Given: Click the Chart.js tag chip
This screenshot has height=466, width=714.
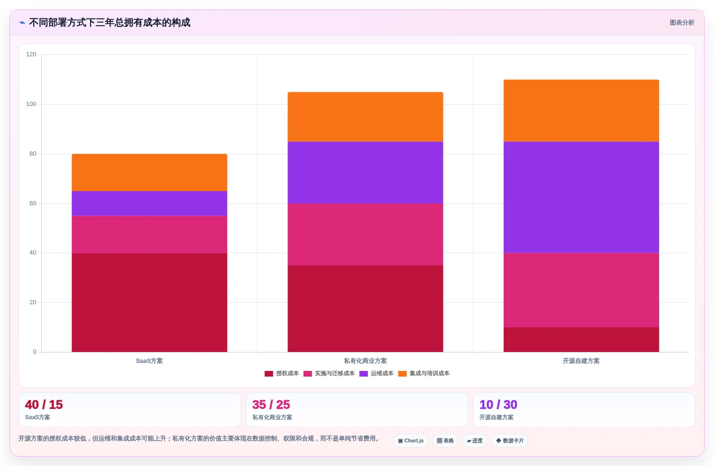Looking at the screenshot, I should coord(411,441).
